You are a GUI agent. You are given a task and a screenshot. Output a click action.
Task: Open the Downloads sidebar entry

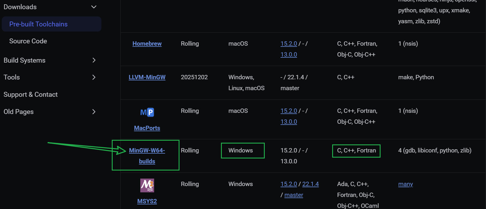(20, 7)
